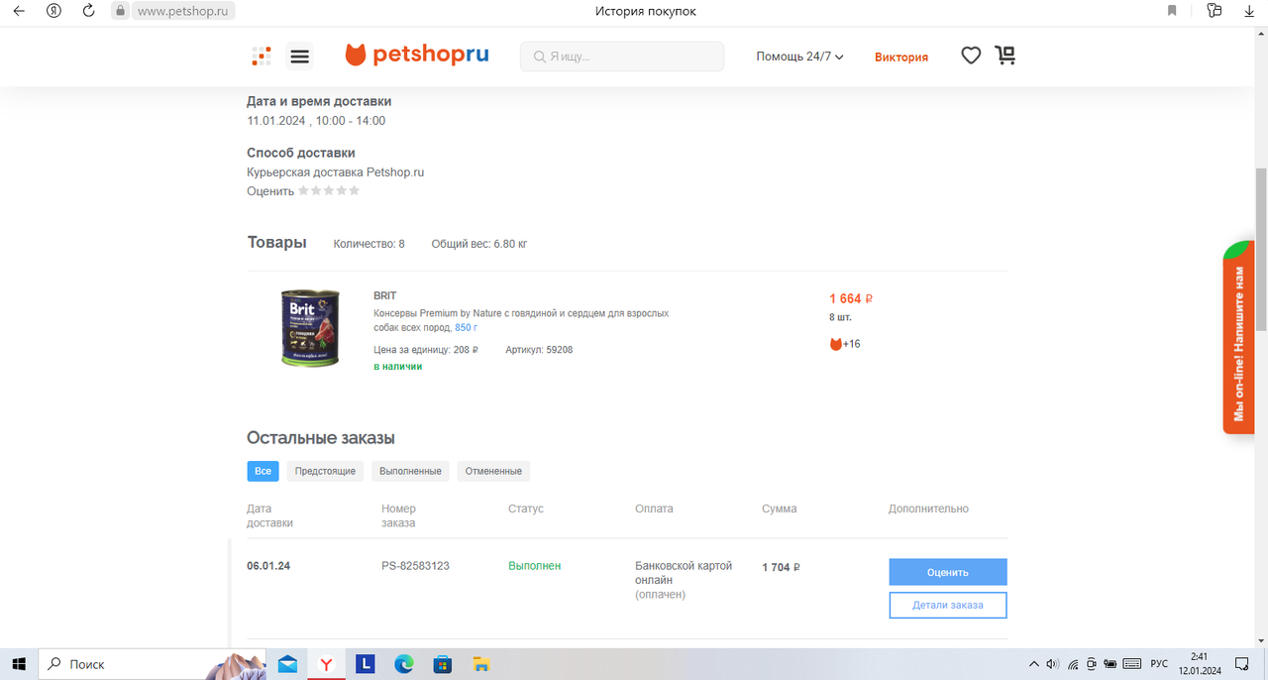Screen dimensions: 1268x680
Task: Select the Отмененные orders filter
Action: (x=493, y=471)
